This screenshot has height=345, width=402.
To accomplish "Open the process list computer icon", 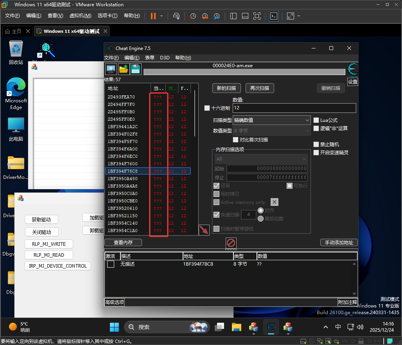I will (111, 69).
